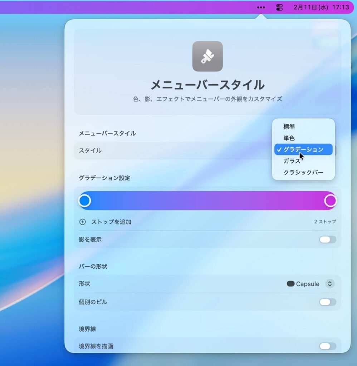
Task: Click the middle of the gradient bar
Action: click(207, 201)
